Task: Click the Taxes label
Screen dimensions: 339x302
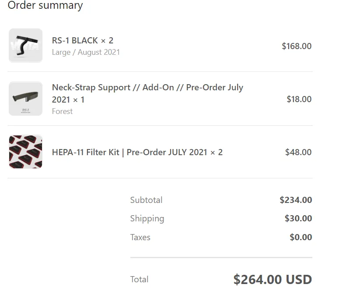Action: pyautogui.click(x=140, y=237)
